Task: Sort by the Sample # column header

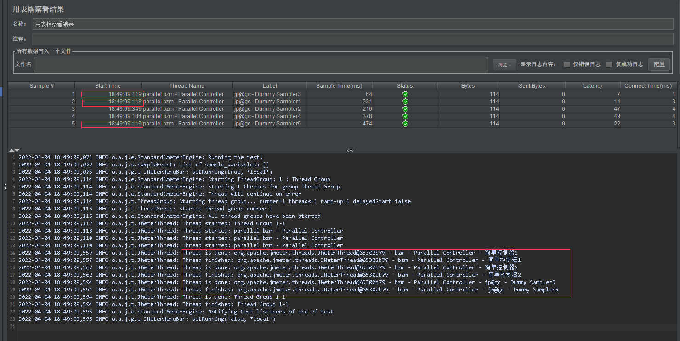Action: [42, 86]
